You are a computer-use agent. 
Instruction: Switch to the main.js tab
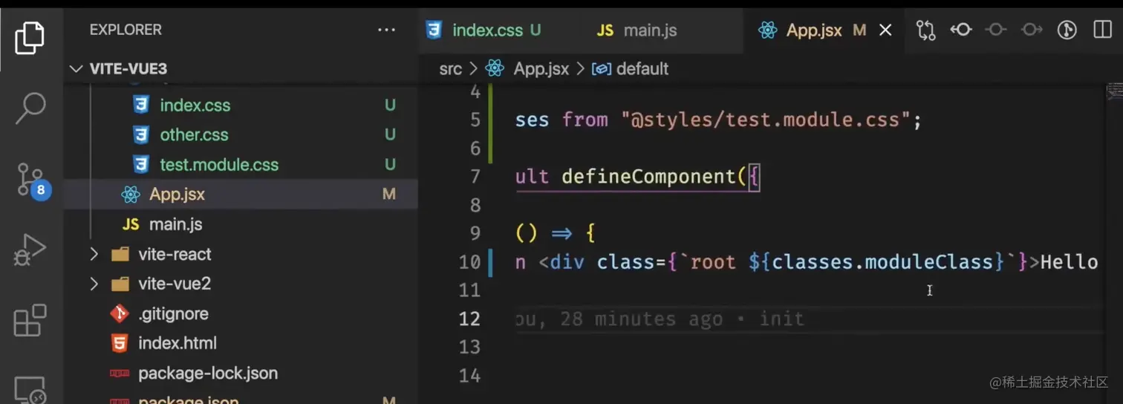(x=650, y=30)
